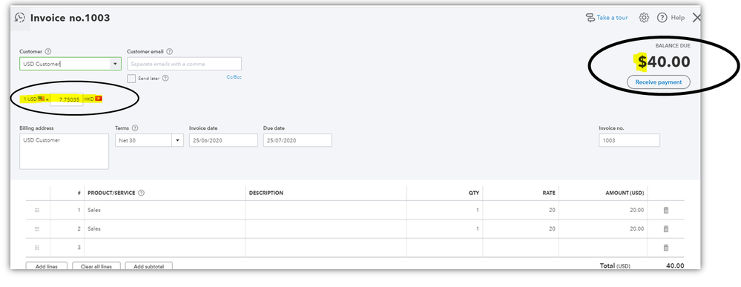This screenshot has height=287, width=741.
Task: Select the Sales product cell in line 1
Action: click(x=165, y=210)
